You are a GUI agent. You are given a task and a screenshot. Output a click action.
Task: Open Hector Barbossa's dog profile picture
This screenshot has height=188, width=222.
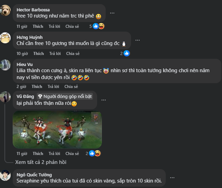(5, 11)
